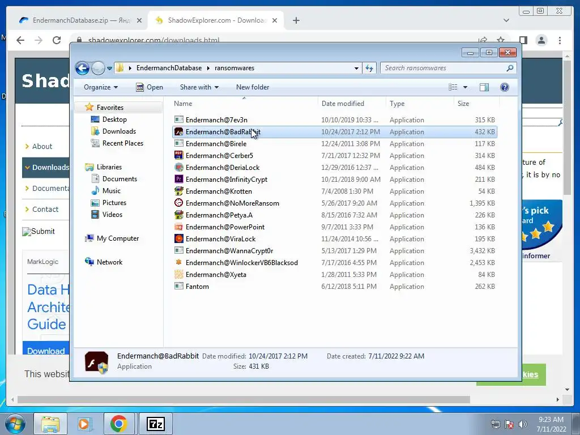This screenshot has height=435, width=580.
Task: Select Network in navigation pane
Action: pos(109,262)
